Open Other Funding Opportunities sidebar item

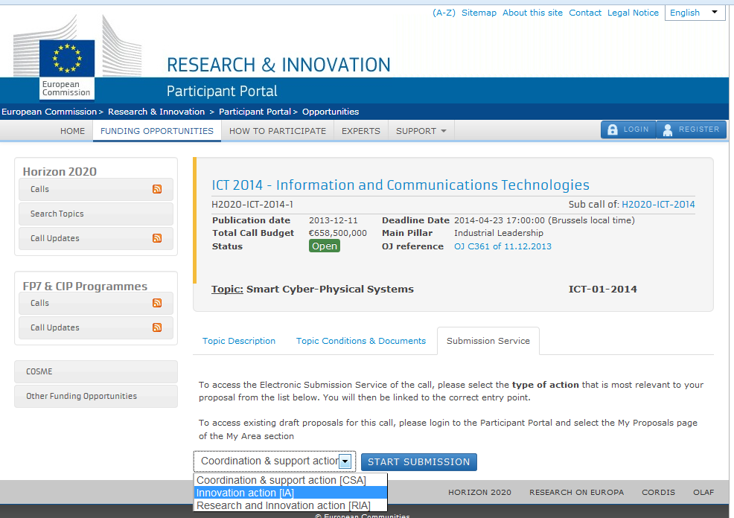click(x=96, y=397)
